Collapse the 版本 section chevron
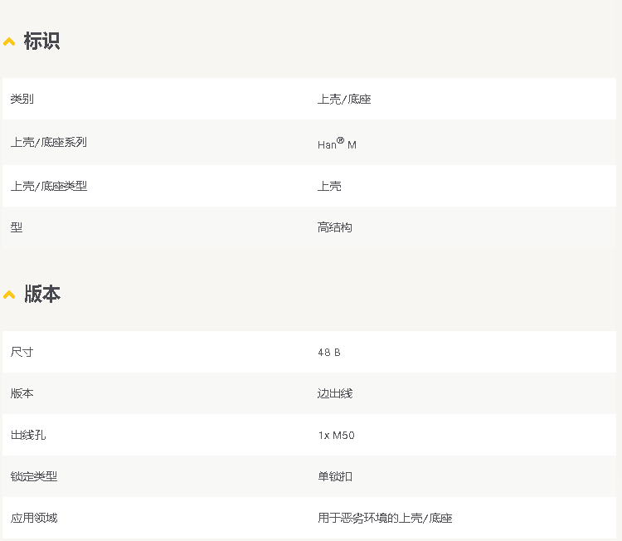The image size is (622, 541). click(9, 295)
